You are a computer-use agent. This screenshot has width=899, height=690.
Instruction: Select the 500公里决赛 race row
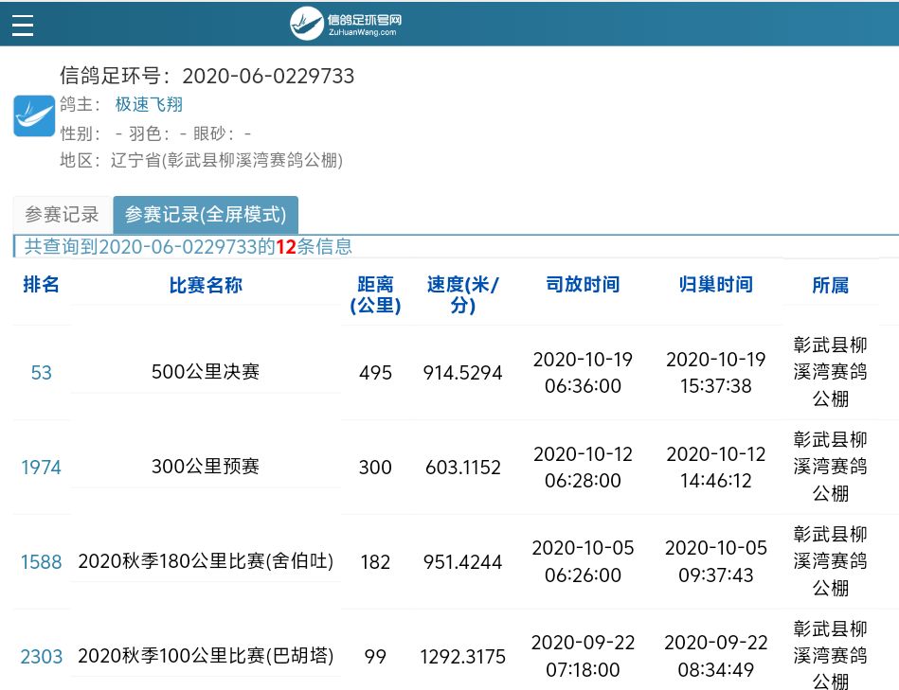206,372
